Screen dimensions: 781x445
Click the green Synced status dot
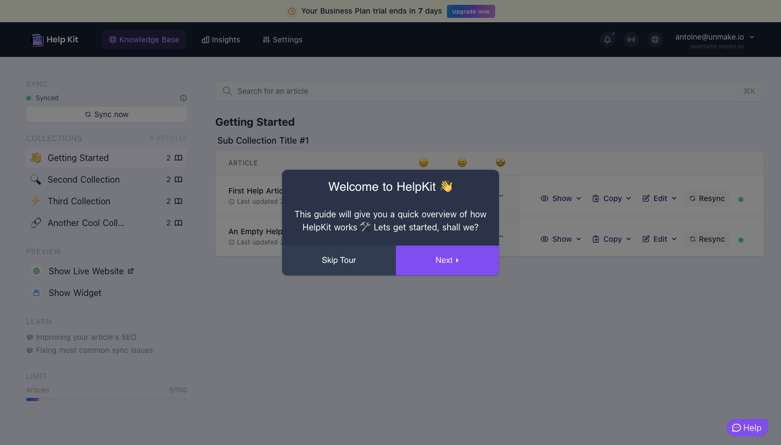[x=29, y=98]
